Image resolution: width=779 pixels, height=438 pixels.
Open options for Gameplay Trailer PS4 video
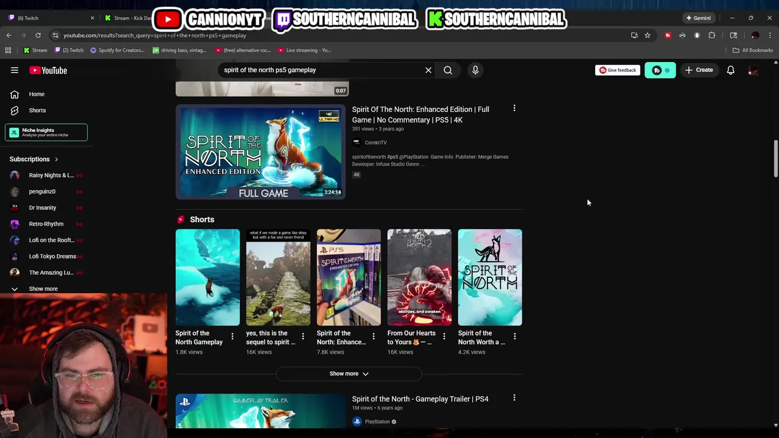514,398
